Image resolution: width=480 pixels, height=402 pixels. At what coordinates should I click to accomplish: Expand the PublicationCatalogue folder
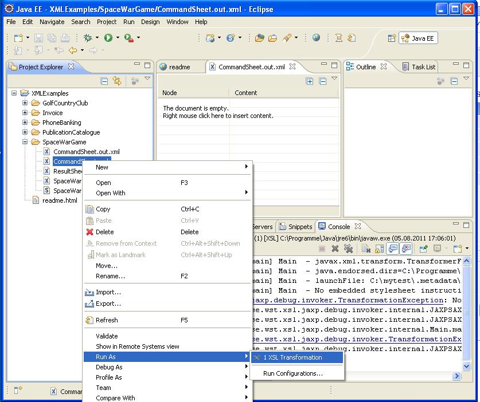pos(25,132)
